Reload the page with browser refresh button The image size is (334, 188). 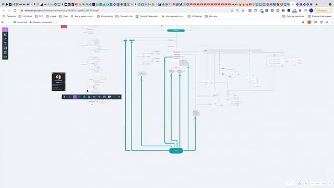15,10
